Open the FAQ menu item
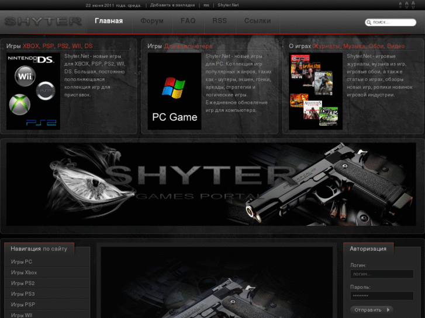Viewport: 425px width, 318px height. 188,21
